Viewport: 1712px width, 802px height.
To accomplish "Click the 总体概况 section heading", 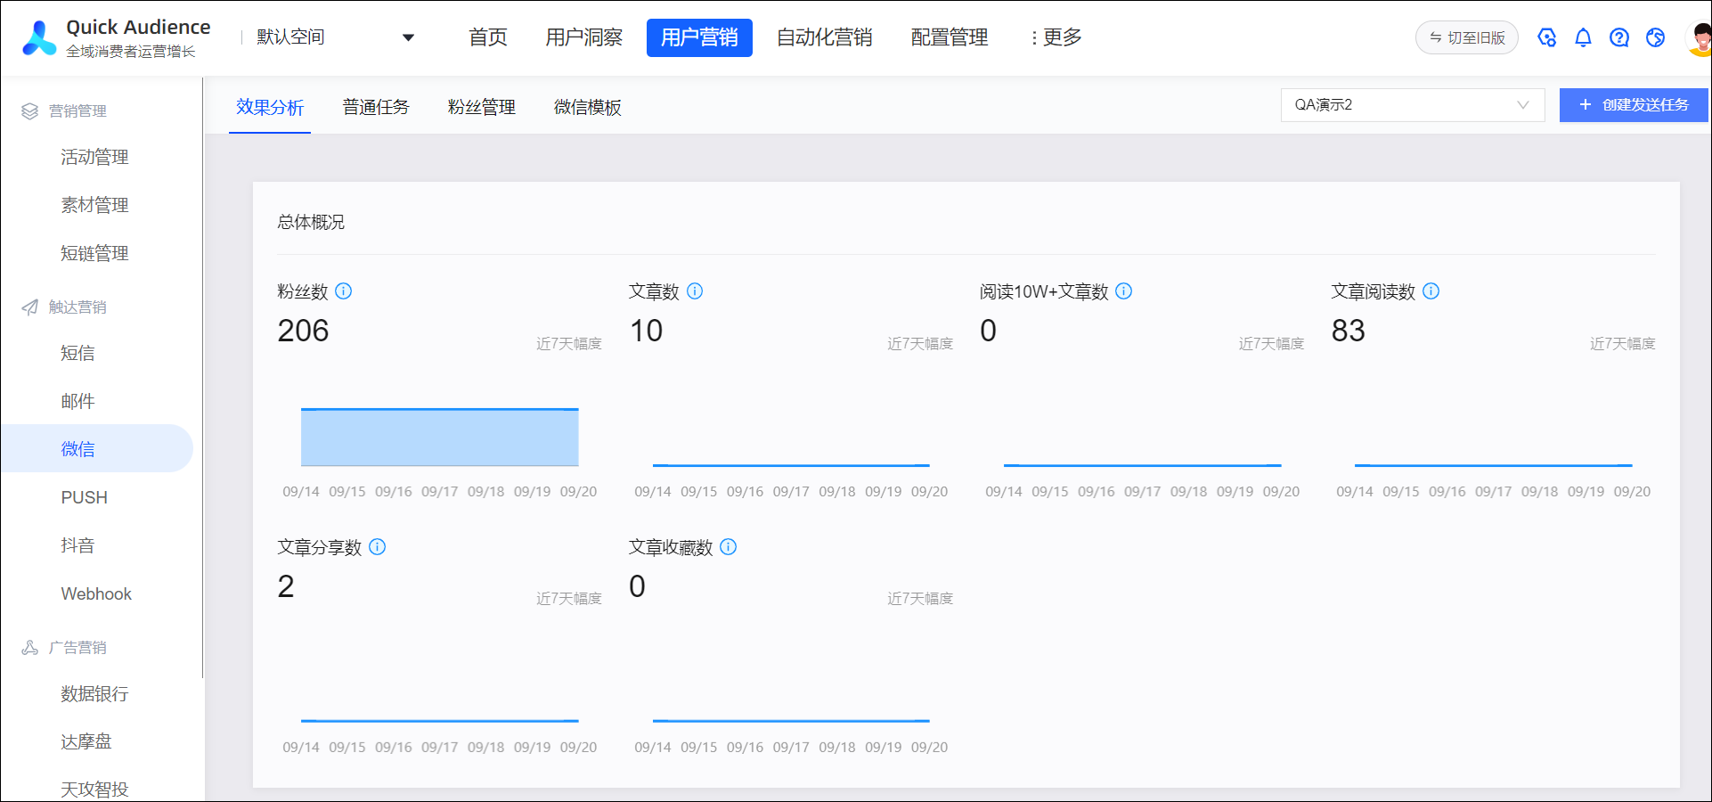I will tap(311, 223).
